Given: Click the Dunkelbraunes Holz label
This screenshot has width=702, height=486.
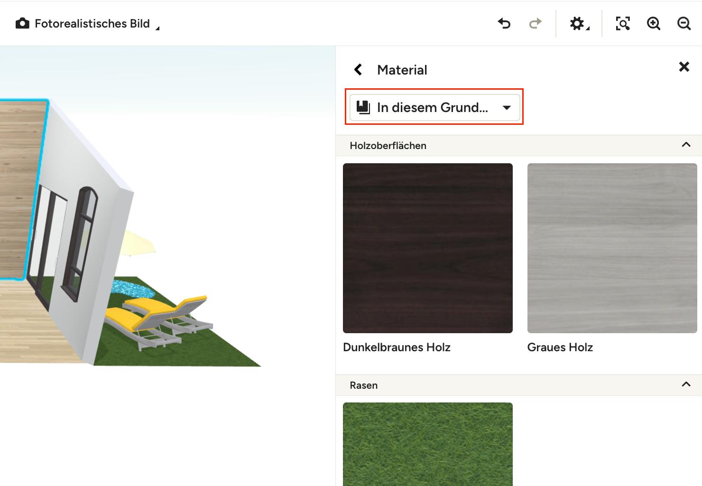Looking at the screenshot, I should pyautogui.click(x=397, y=347).
